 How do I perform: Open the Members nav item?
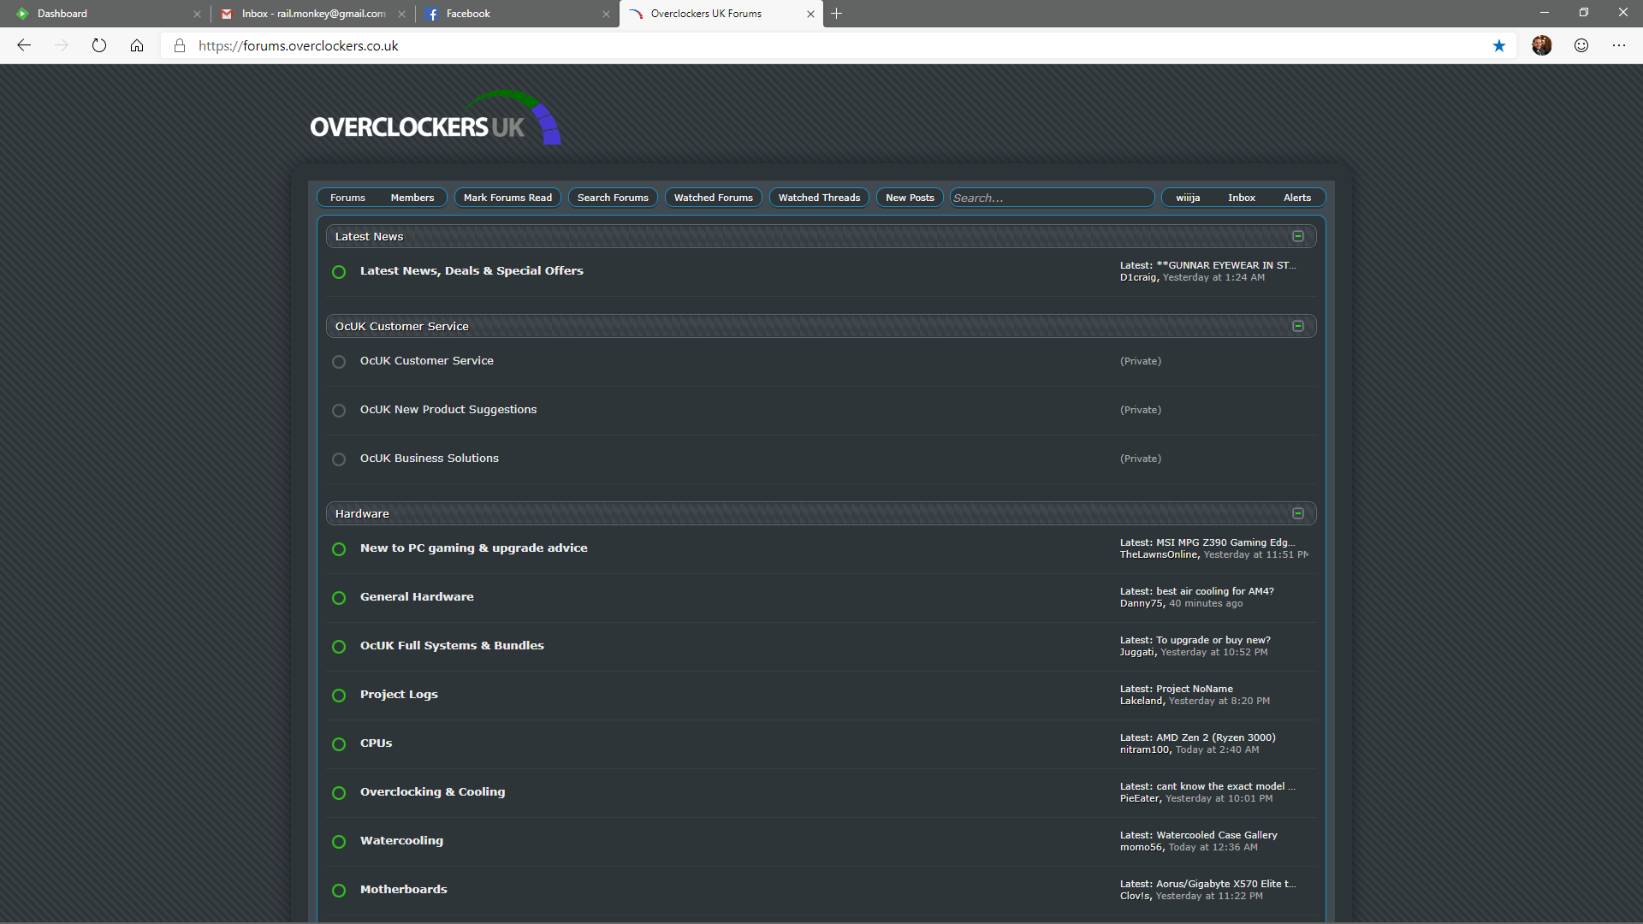pyautogui.click(x=412, y=198)
